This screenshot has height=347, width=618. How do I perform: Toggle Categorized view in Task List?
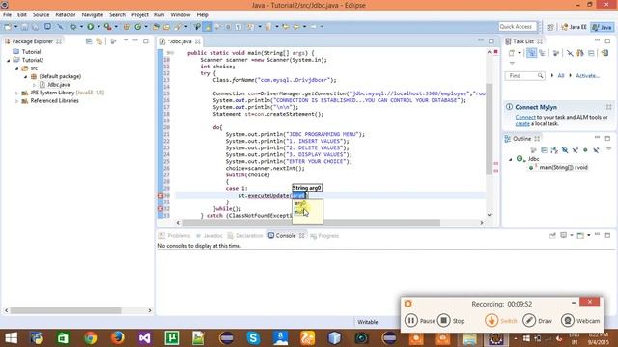531,53
